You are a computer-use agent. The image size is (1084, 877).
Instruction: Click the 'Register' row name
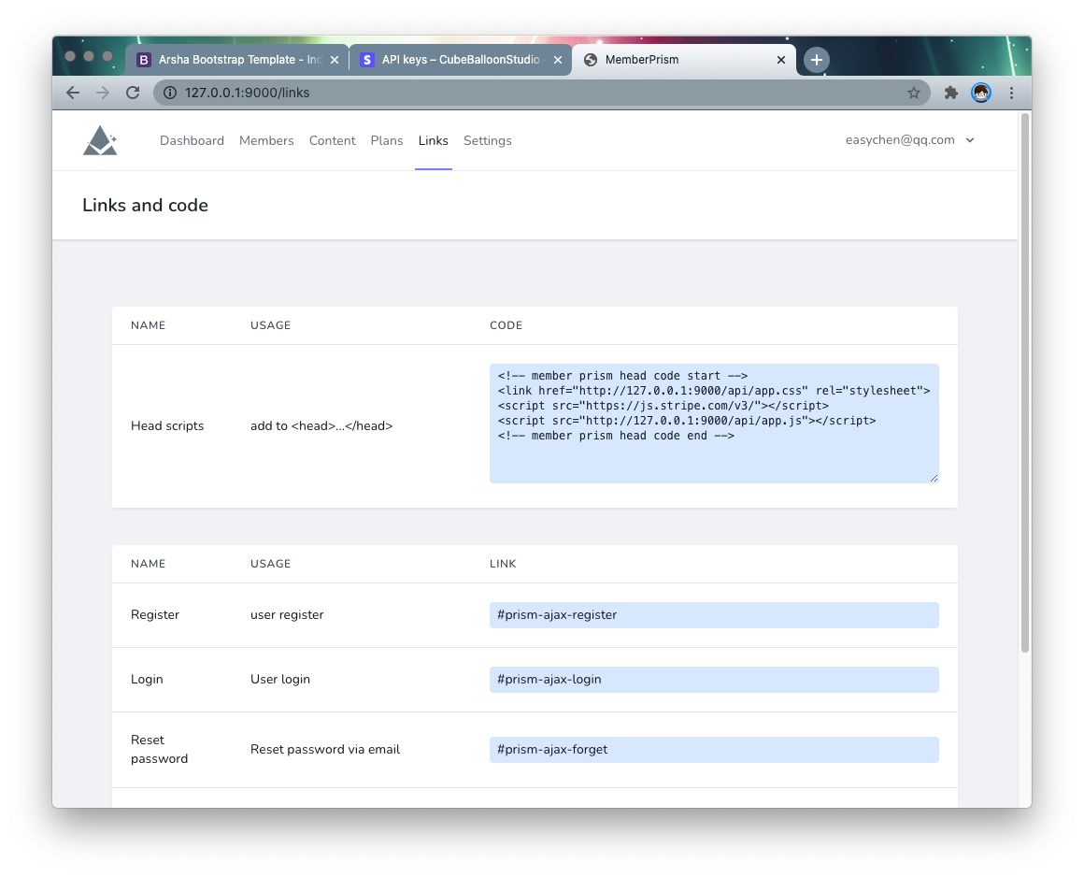click(x=155, y=615)
